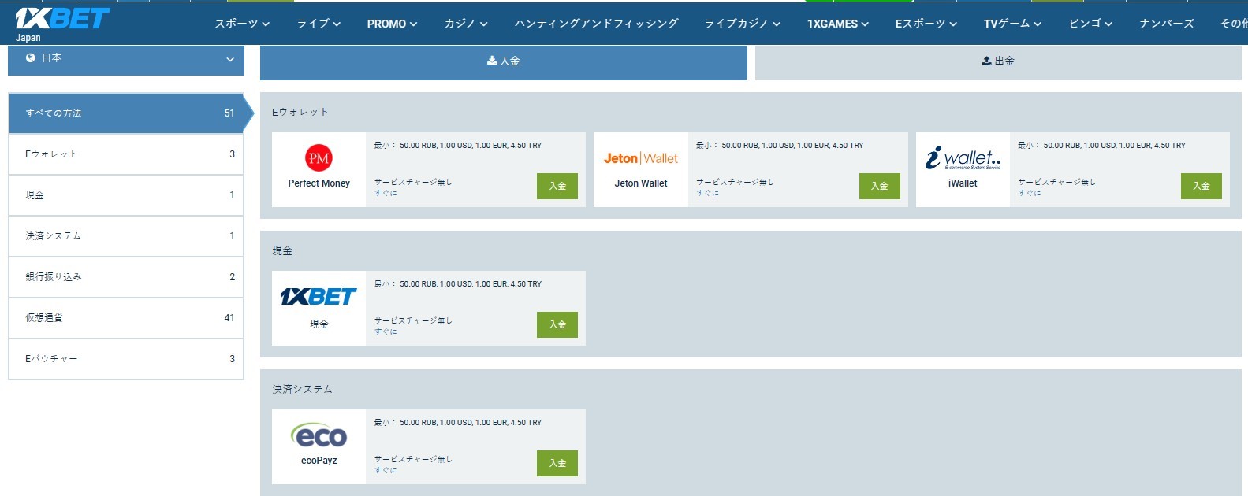Switch to the 出金 withdrawal tab
The image size is (1248, 496).
pos(998,61)
